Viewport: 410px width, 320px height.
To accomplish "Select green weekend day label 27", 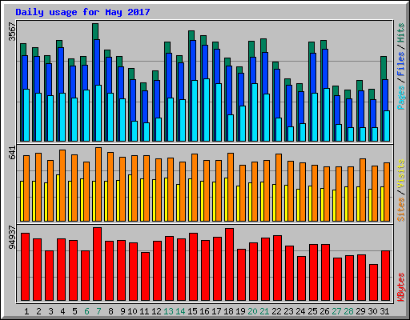I will coord(336,311).
